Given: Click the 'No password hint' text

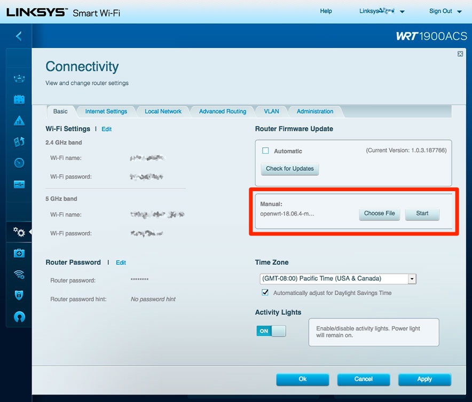Looking at the screenshot, I should coord(153,299).
